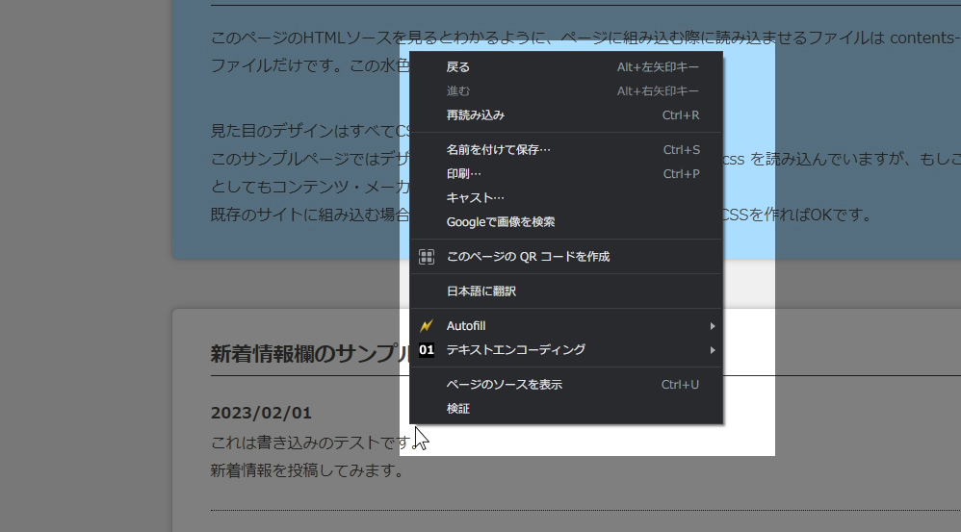Viewport: 961px width, 532px height.
Task: Open the テキストエンコーディング menu entry
Action: [516, 350]
